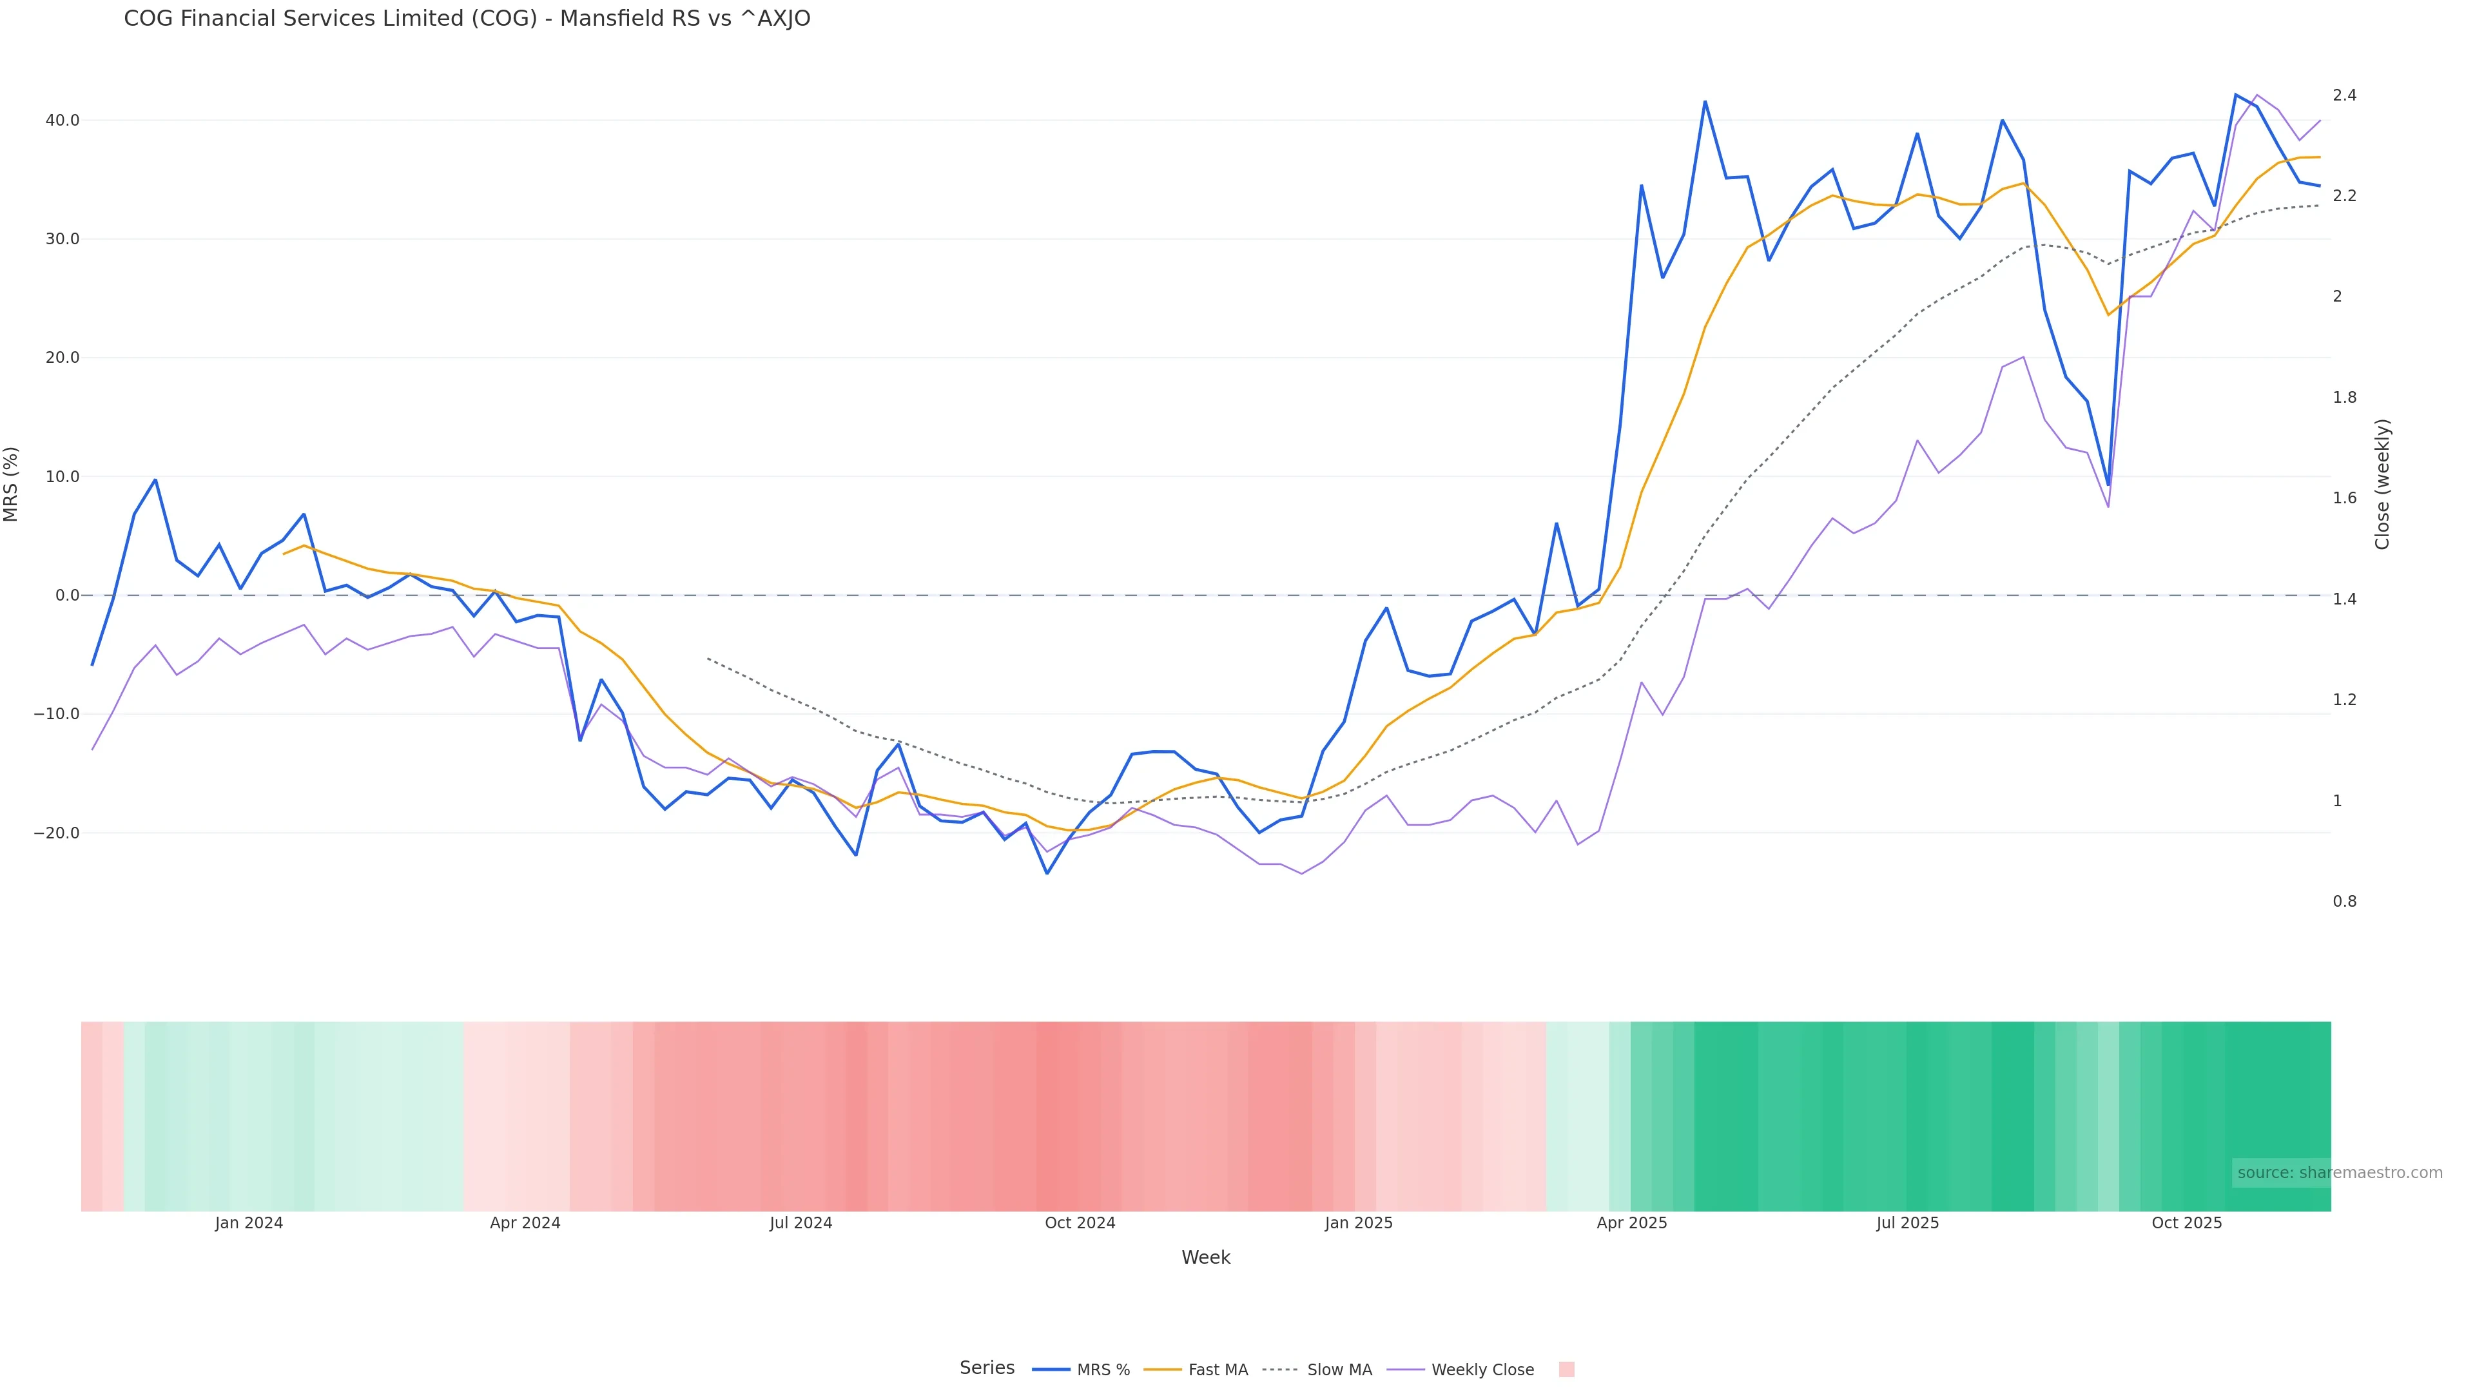Toggle the MRS % series legend label
The width and height of the screenshot is (2475, 1392).
tap(1103, 1370)
